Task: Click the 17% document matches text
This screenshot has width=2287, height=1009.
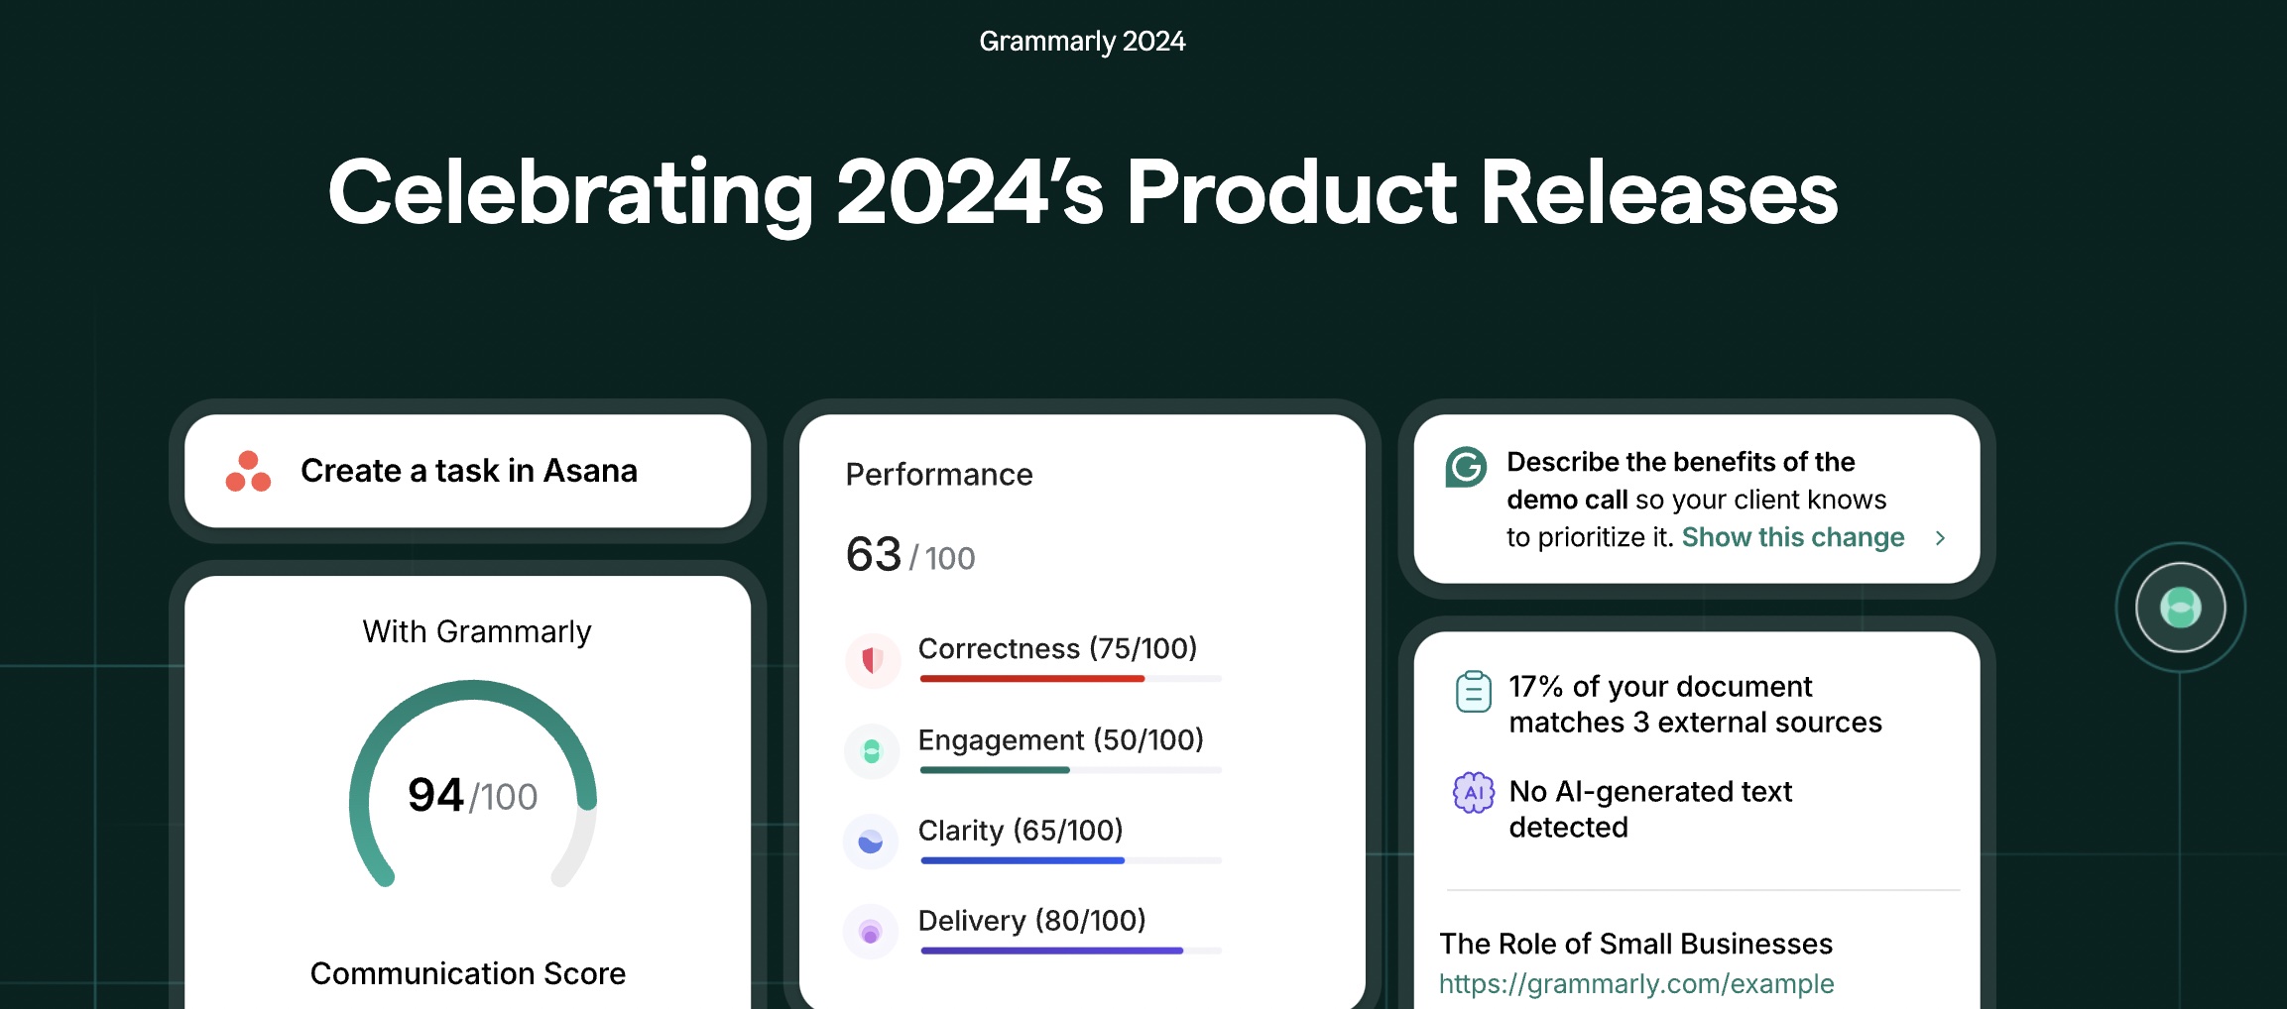Action: pos(1695,705)
